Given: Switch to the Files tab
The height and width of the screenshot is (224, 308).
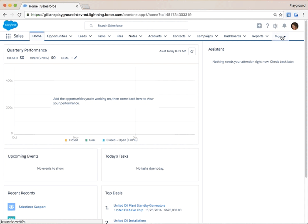Looking at the screenshot, I should [120, 36].
